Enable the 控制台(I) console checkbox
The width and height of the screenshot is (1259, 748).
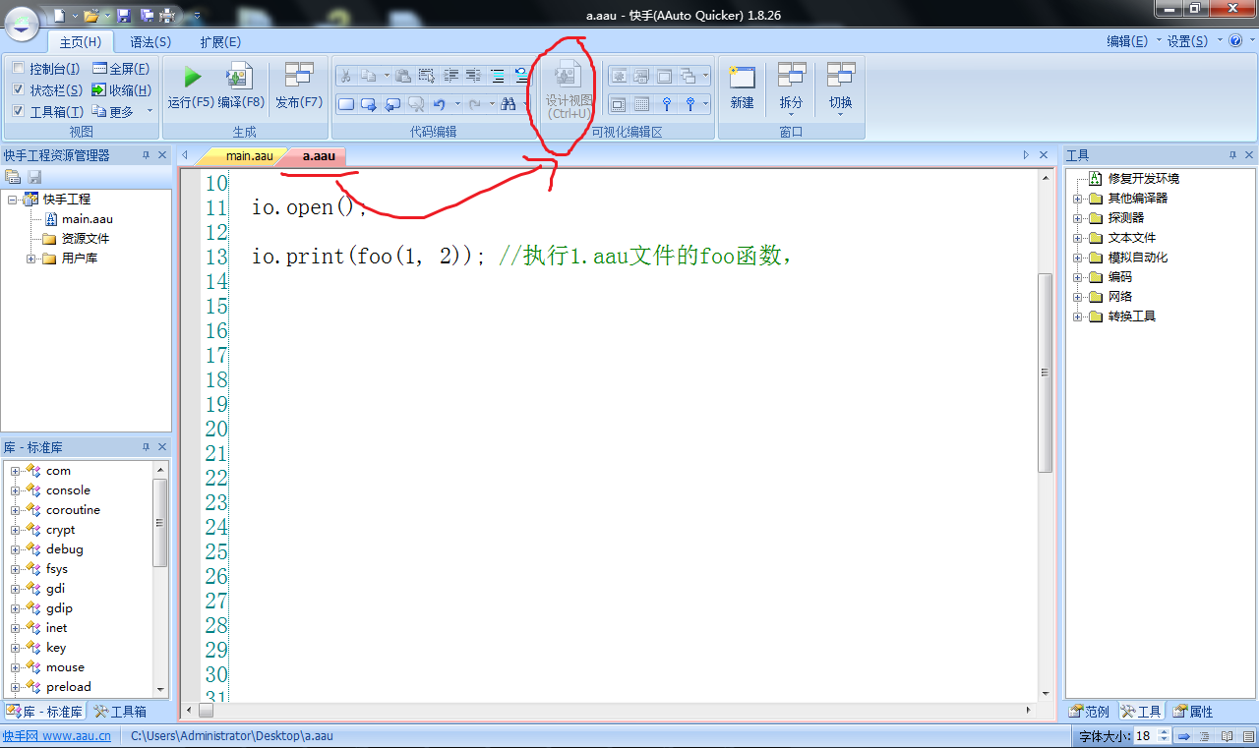click(18, 69)
